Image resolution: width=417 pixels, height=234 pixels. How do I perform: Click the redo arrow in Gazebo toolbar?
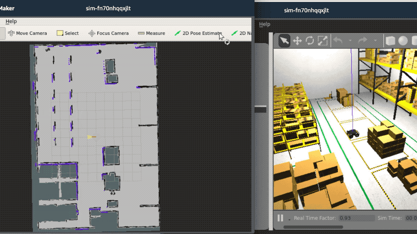(362, 41)
